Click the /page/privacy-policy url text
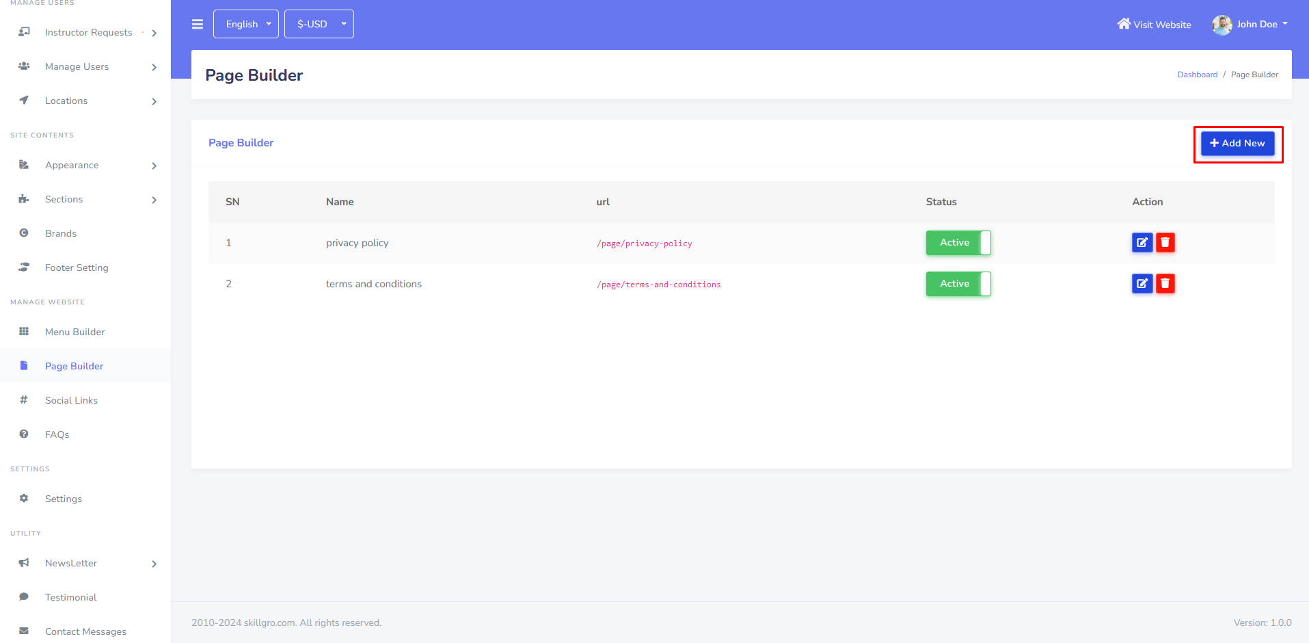1309x643 pixels. 645,244
